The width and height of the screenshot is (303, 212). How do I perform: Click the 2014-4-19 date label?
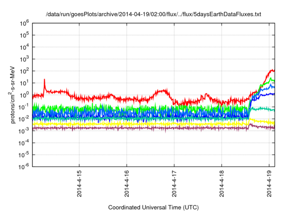click(x=269, y=184)
